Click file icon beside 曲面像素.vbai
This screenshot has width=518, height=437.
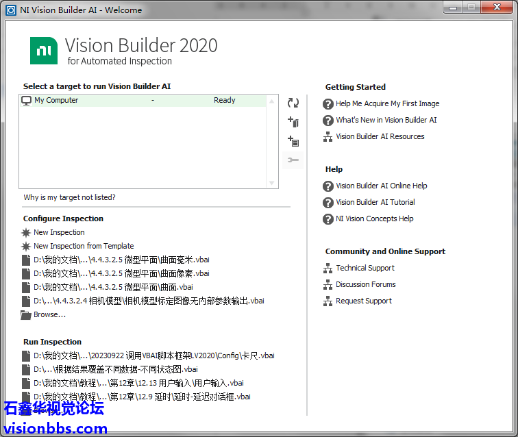(x=26, y=274)
